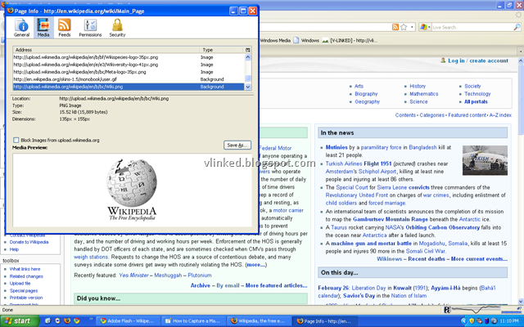Click the Live Search input field
The width and height of the screenshot is (524, 327).
click(x=472, y=27)
